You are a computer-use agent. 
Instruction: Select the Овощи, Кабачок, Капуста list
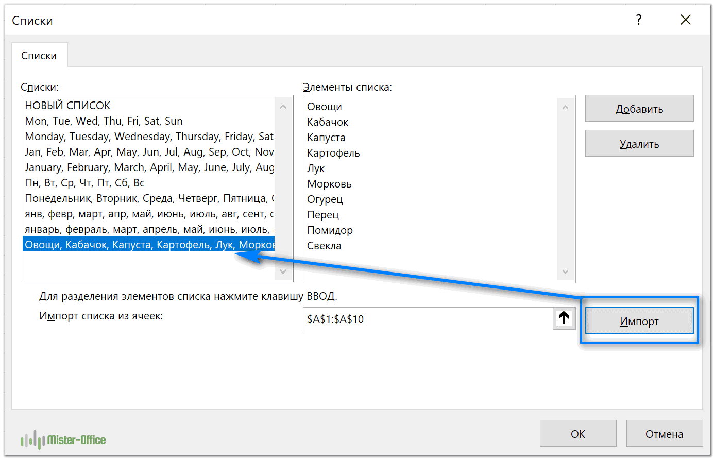point(149,245)
